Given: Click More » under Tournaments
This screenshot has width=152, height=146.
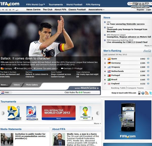Looking at the screenshot, I should (x=97, y=123).
